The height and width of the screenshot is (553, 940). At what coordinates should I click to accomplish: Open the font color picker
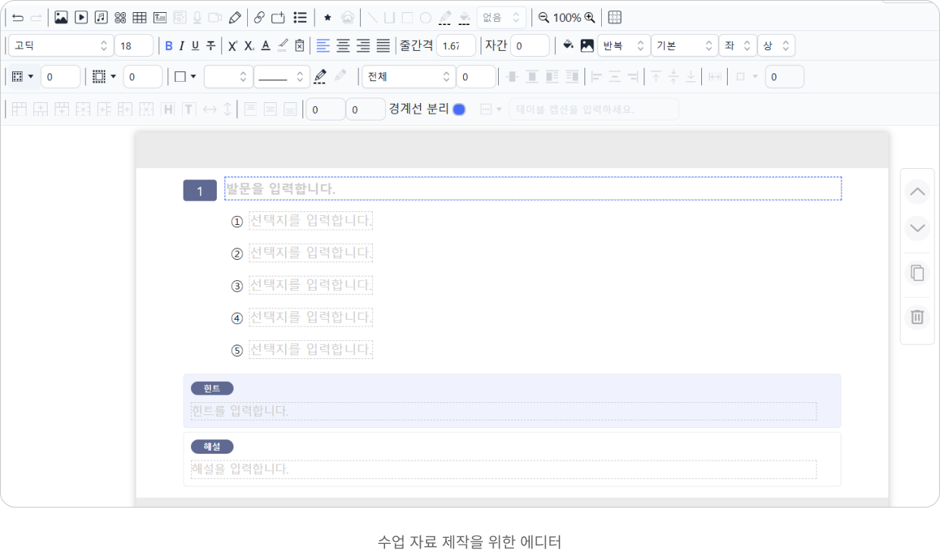[x=265, y=46]
